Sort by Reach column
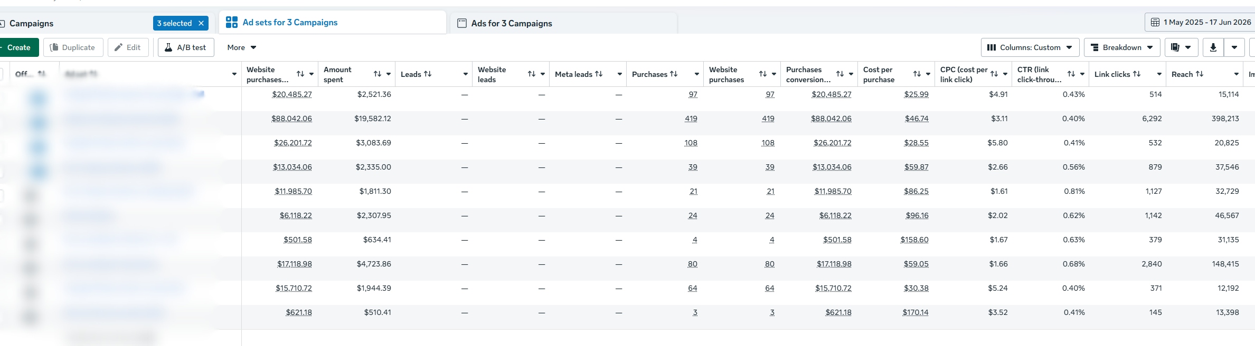Image resolution: width=1255 pixels, height=346 pixels. coord(1200,74)
